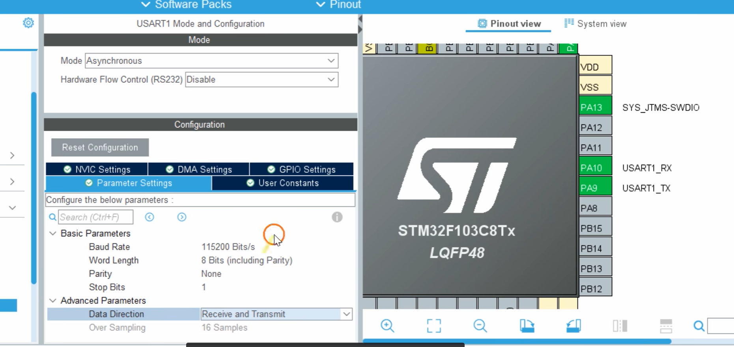Switch to User Constants tab
Viewport: 734px width, 347px height.
click(x=283, y=183)
